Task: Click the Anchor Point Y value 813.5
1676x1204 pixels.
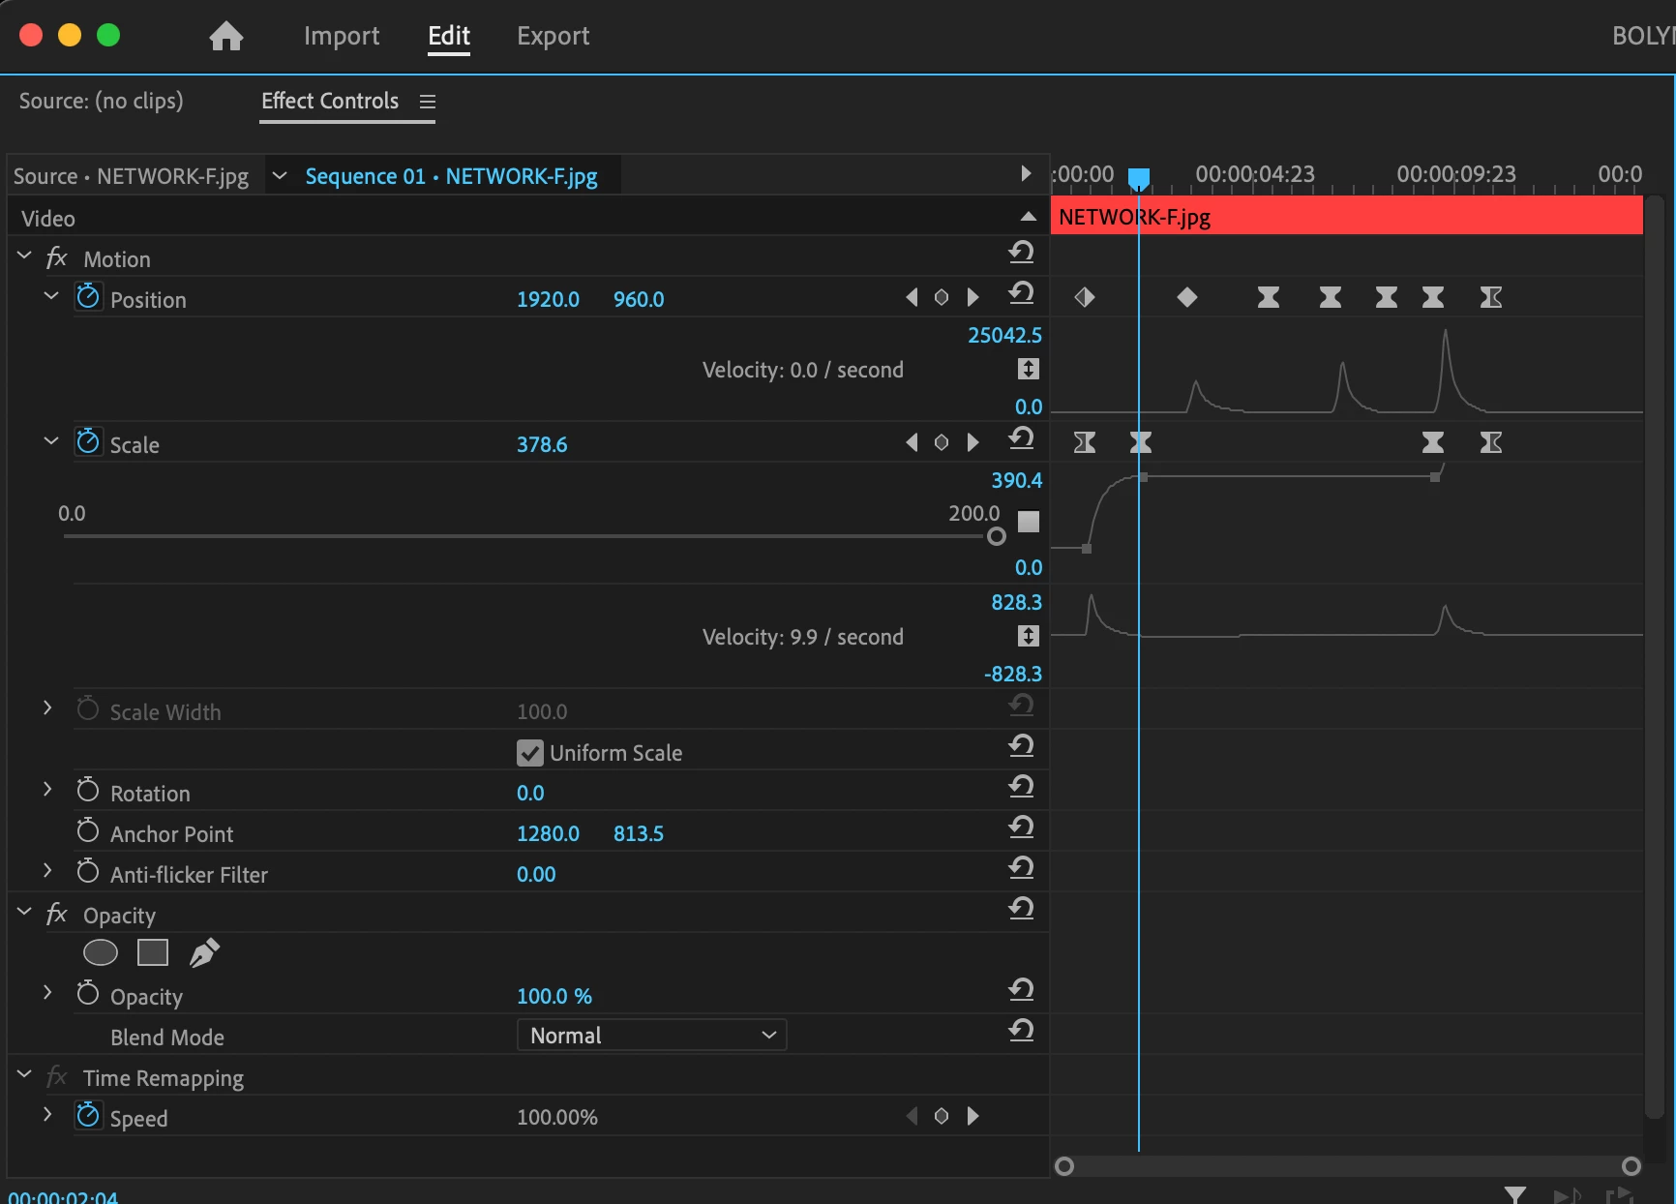Action: pyautogui.click(x=639, y=833)
